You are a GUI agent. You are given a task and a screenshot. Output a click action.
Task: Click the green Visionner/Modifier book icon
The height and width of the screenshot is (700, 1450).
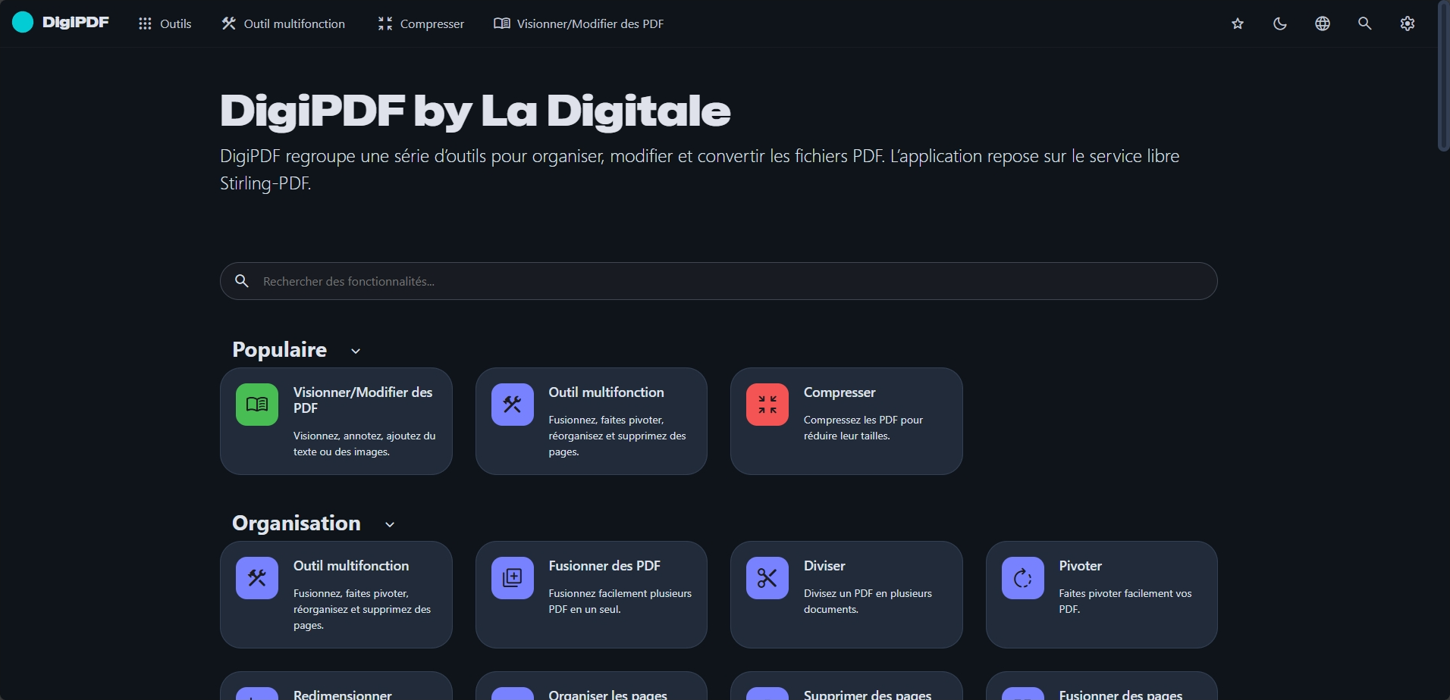coord(257,405)
